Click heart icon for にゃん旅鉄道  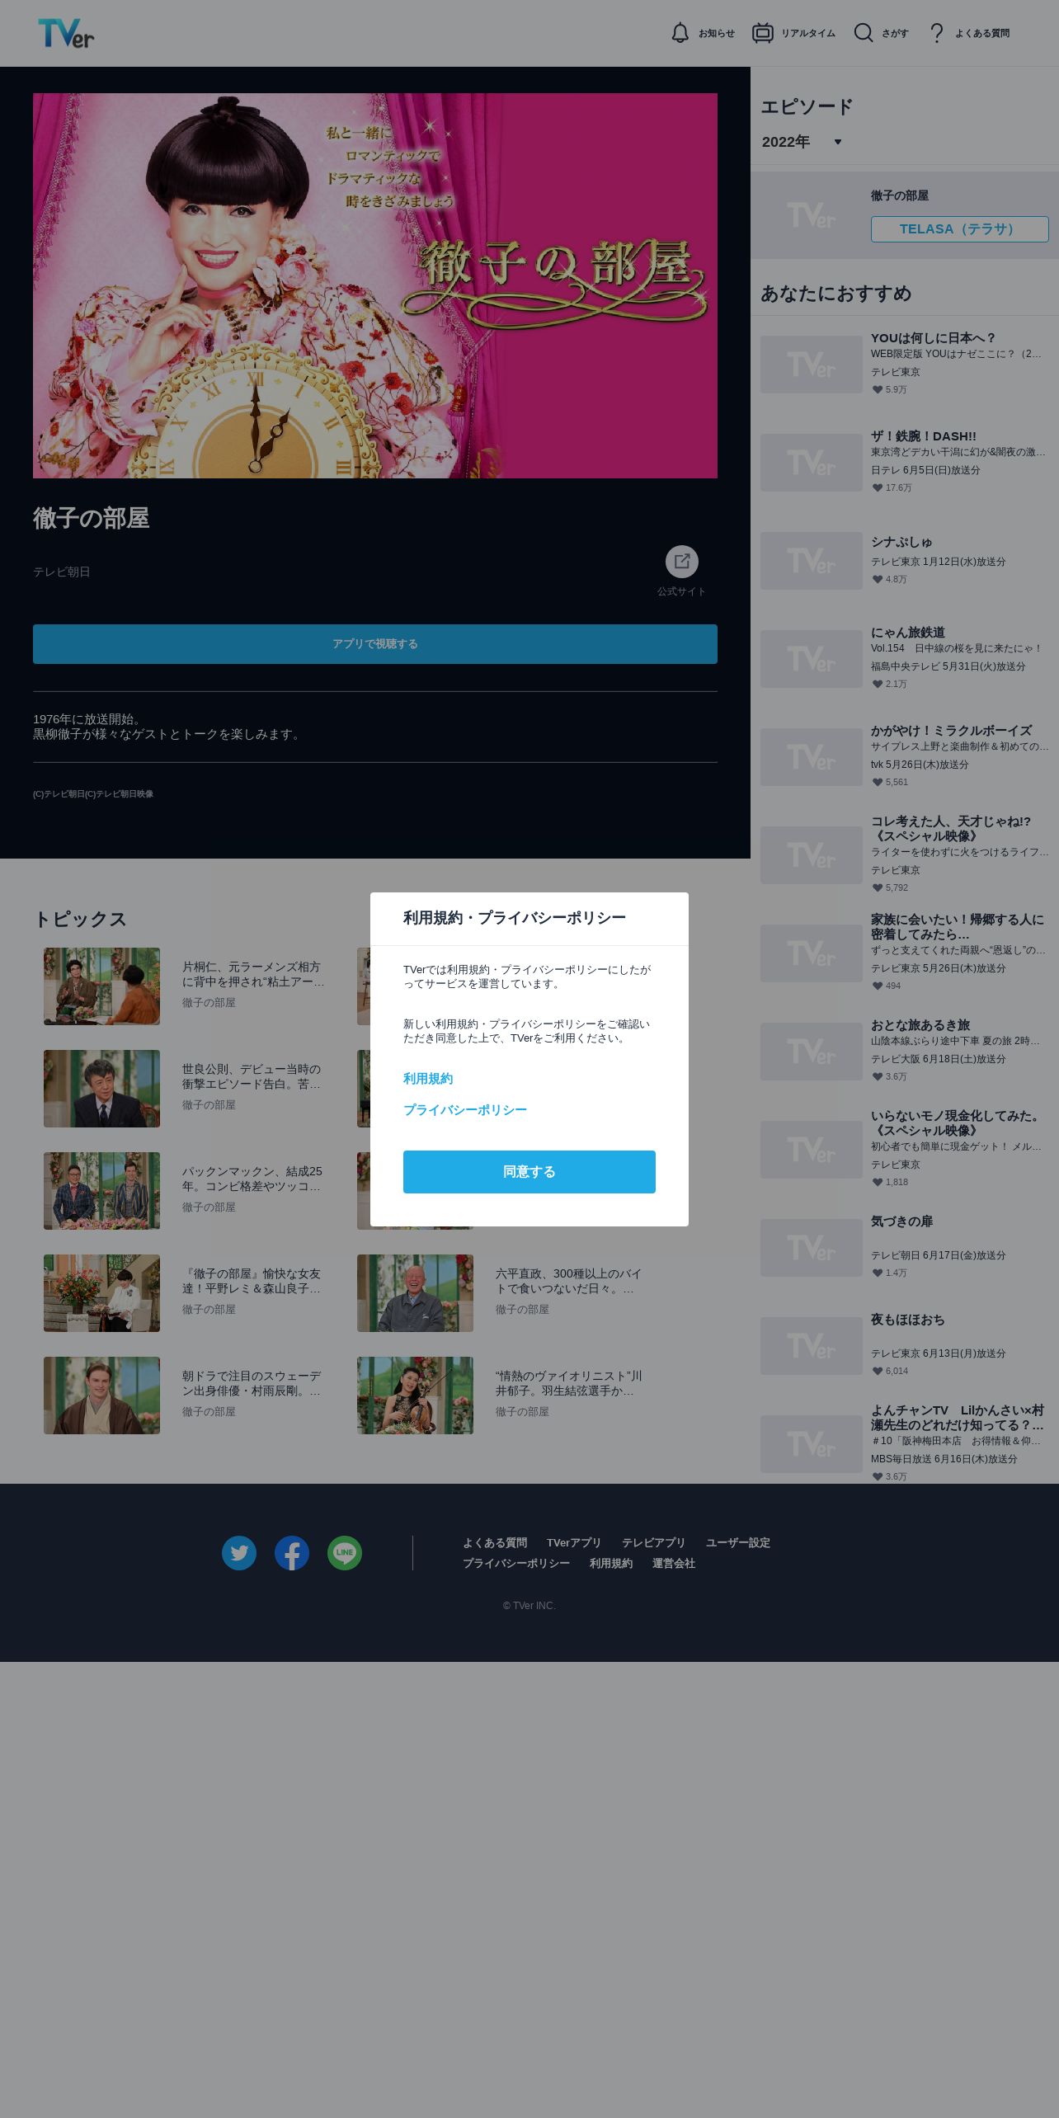(x=878, y=685)
